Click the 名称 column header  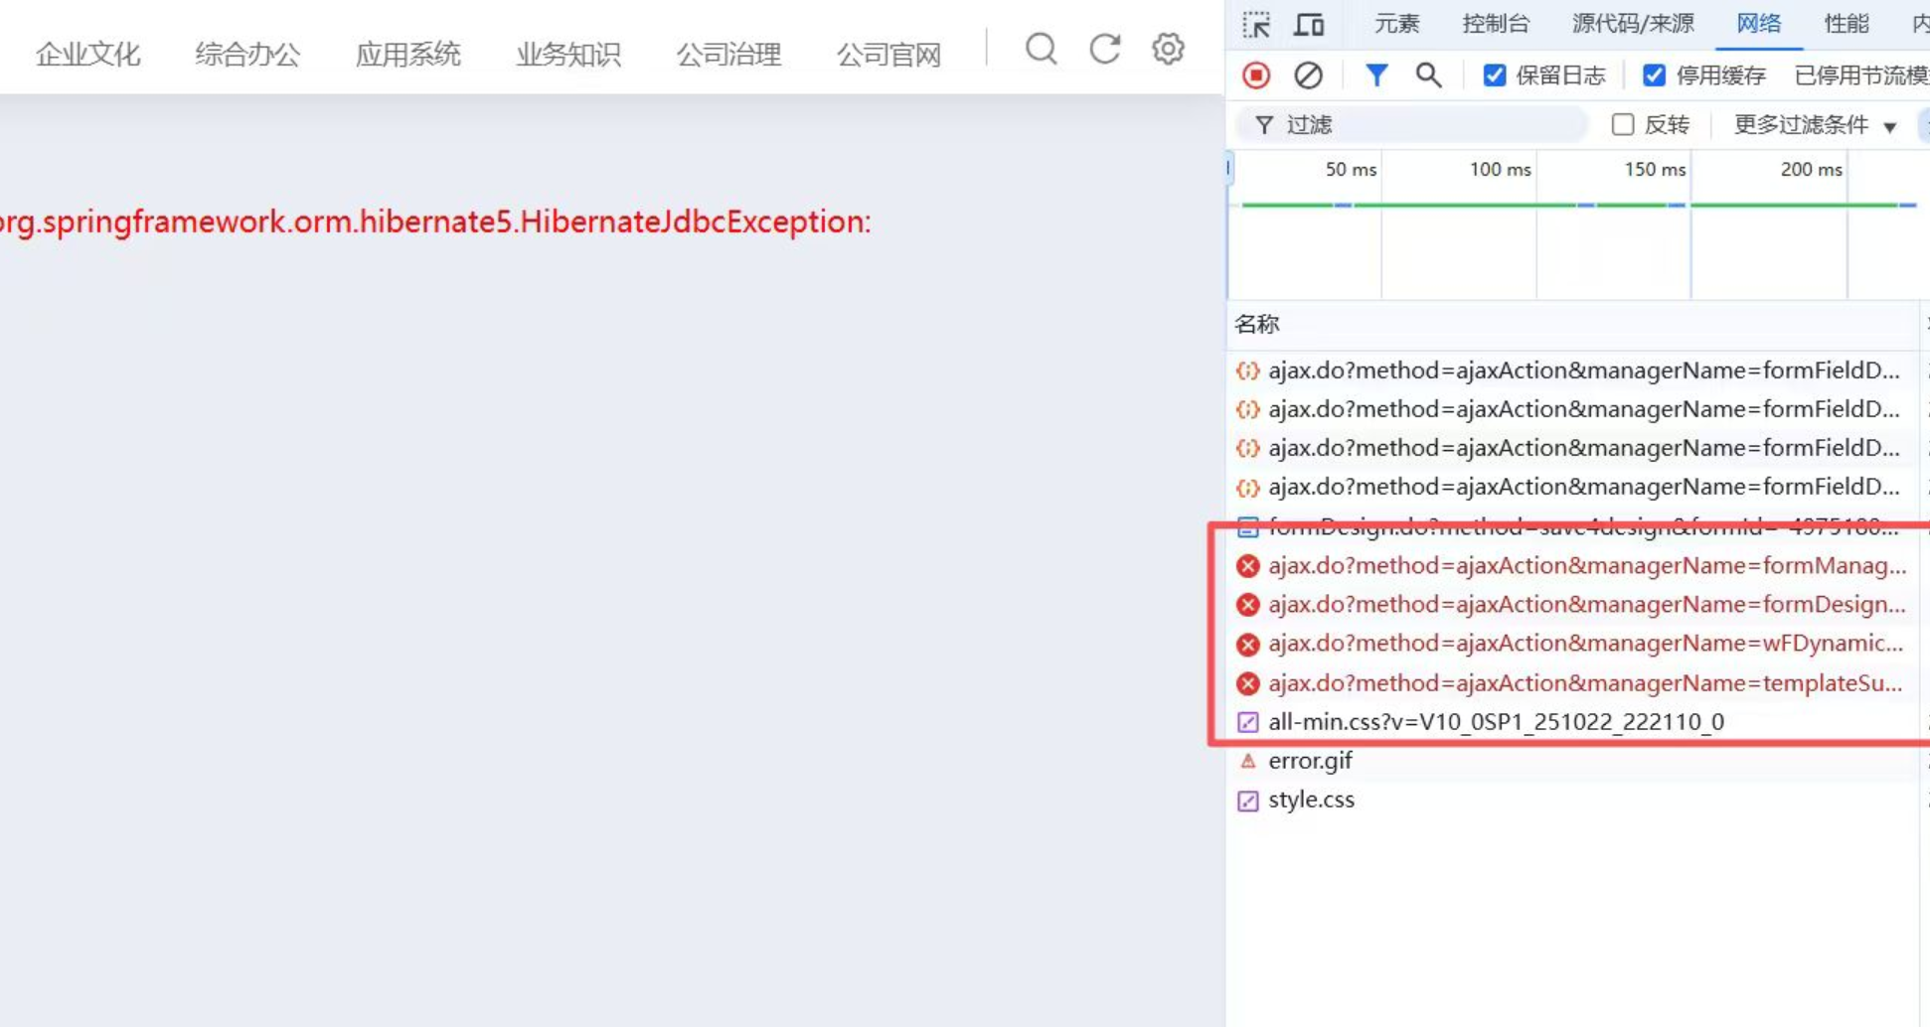(x=1257, y=325)
